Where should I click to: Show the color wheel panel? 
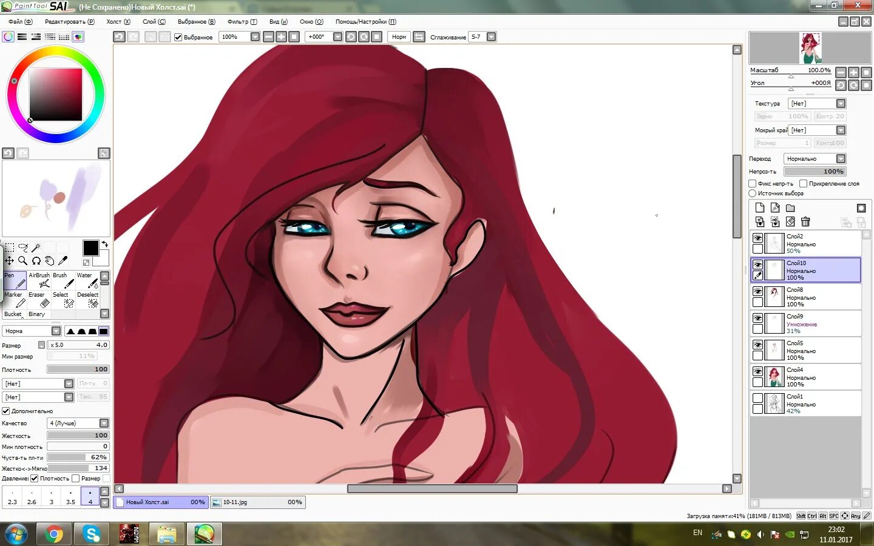[x=8, y=37]
